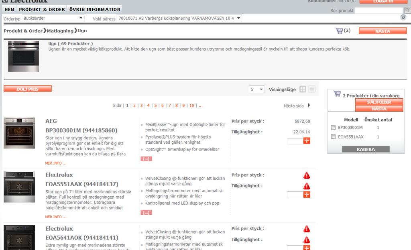Click product title EOA5551AAX (944184137)

point(82,184)
